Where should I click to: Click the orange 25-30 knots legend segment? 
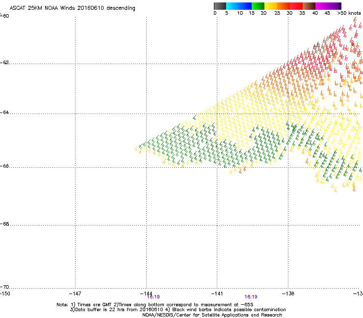pyautogui.click(x=284, y=6)
